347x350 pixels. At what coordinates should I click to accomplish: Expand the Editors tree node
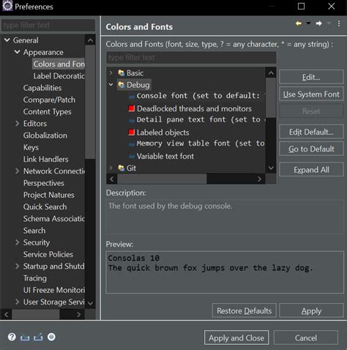pyautogui.click(x=17, y=124)
